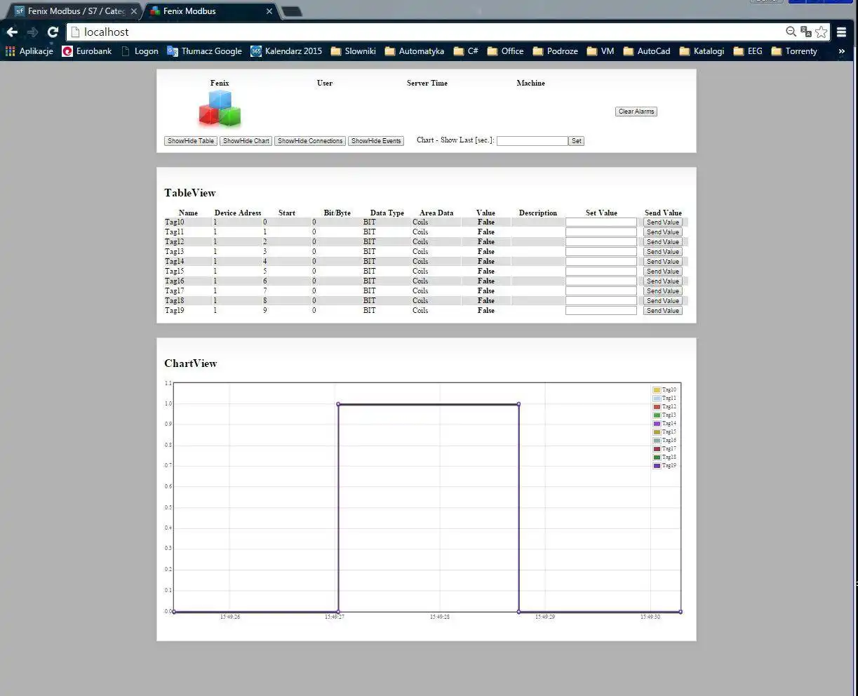Focus the Chart Show Last seconds field

[x=532, y=141]
